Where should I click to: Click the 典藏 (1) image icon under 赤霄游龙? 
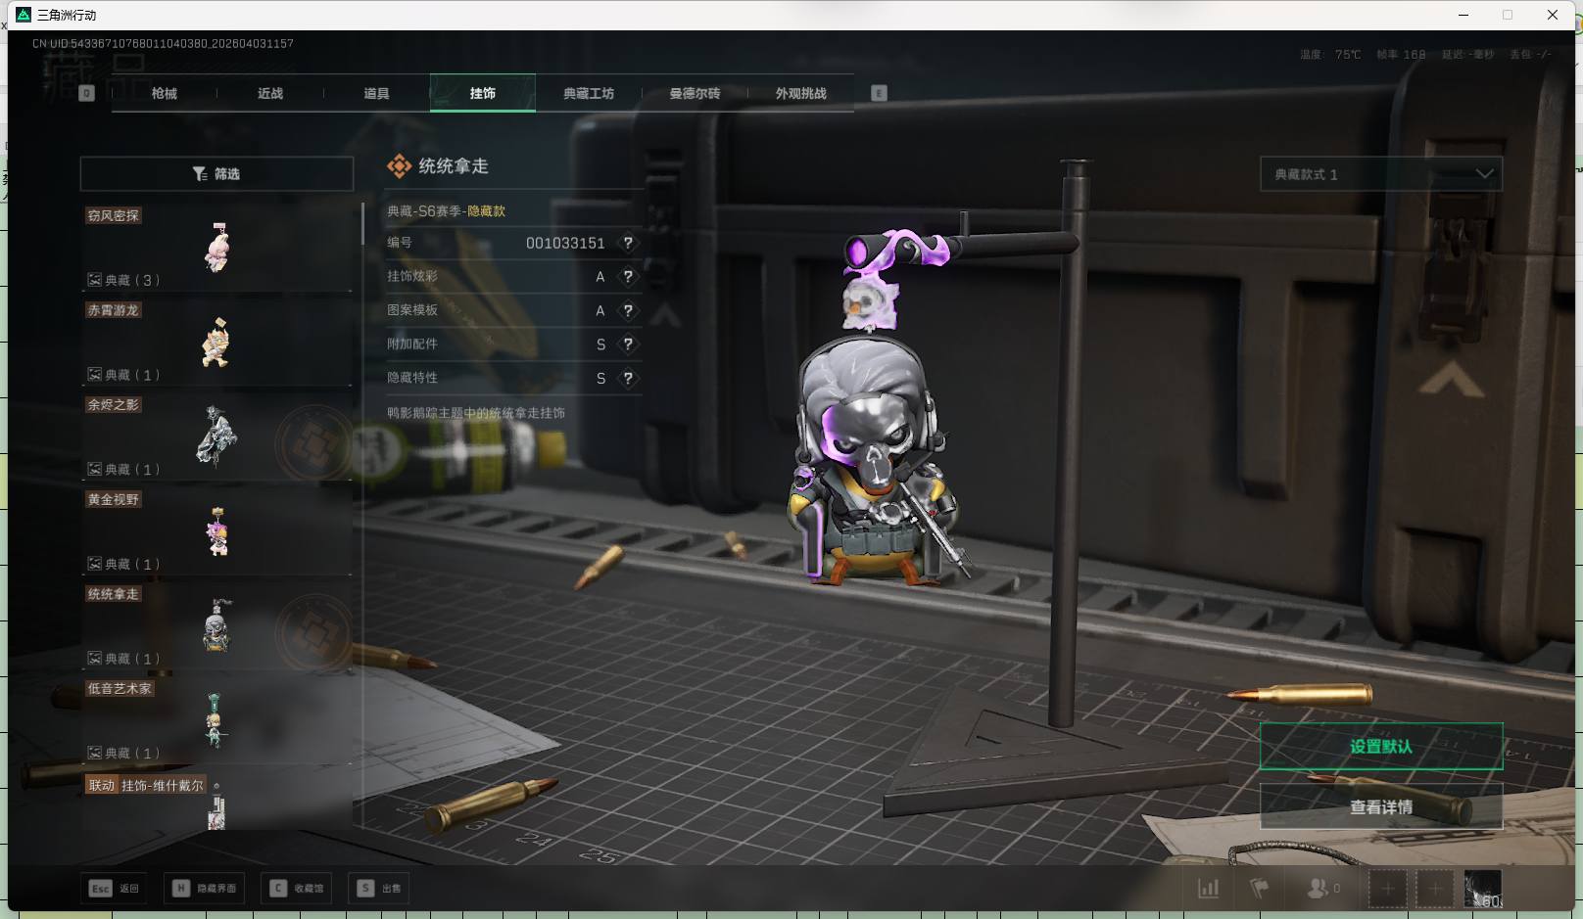pos(95,375)
